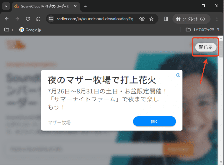The image size is (224, 165).
Task: Open the Chrome three-dot menu
Action: coord(217,19)
